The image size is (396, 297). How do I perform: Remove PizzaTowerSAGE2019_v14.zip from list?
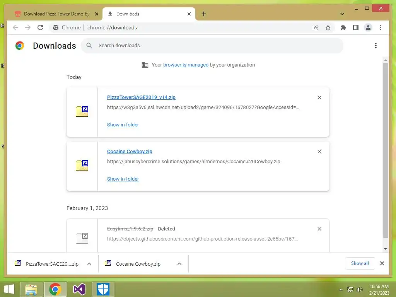pos(319,97)
